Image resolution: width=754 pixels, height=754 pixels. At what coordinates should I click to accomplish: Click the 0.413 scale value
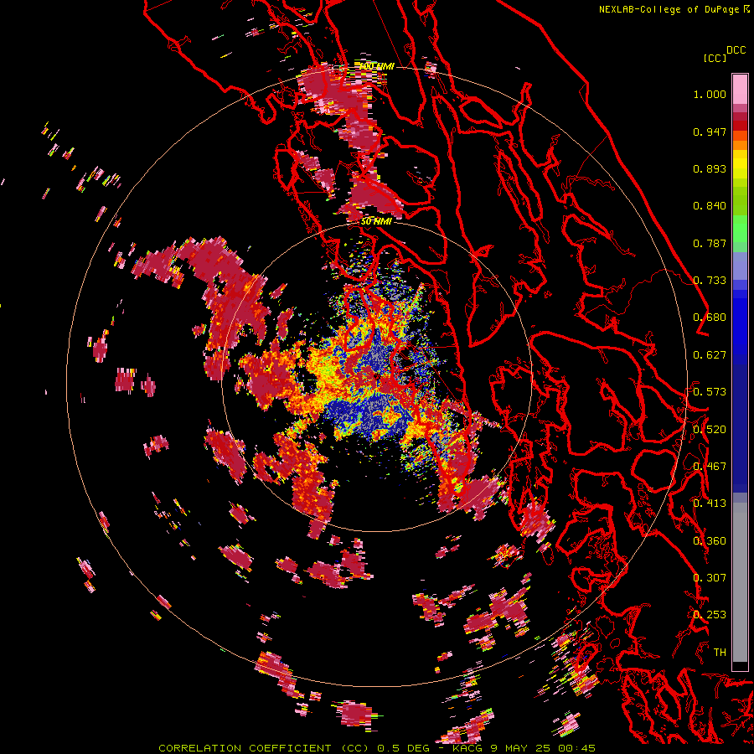point(710,504)
